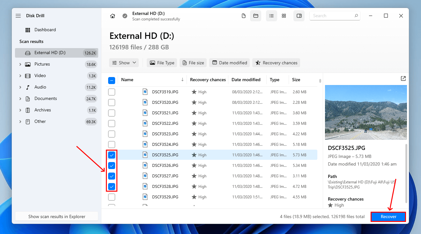Screen dimensions: 421x234
Task: Open the Dashboard in sidebar
Action: point(45,30)
